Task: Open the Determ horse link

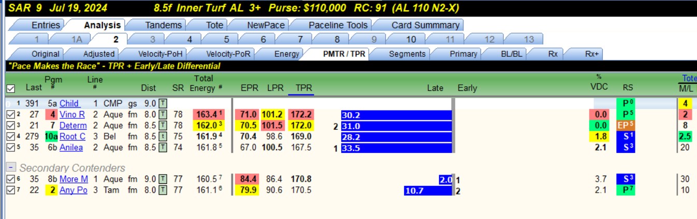Action: tap(73, 126)
